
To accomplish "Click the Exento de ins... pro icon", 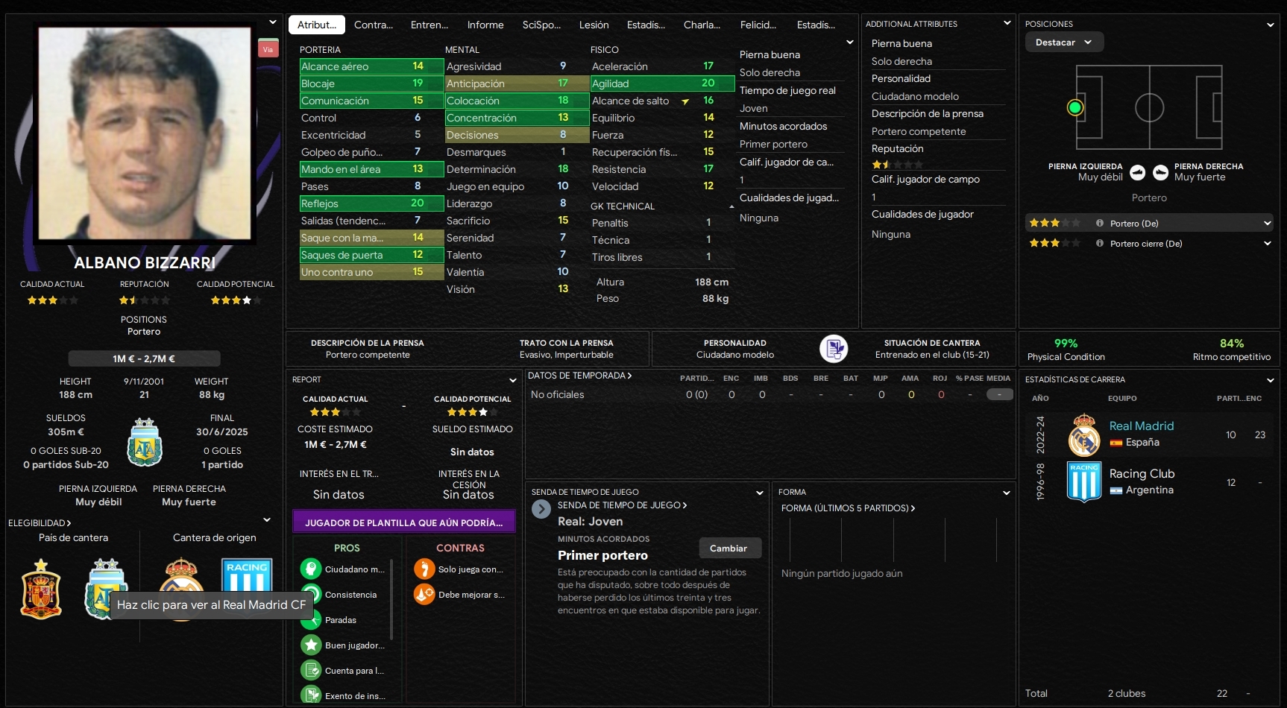I will pyautogui.click(x=311, y=695).
